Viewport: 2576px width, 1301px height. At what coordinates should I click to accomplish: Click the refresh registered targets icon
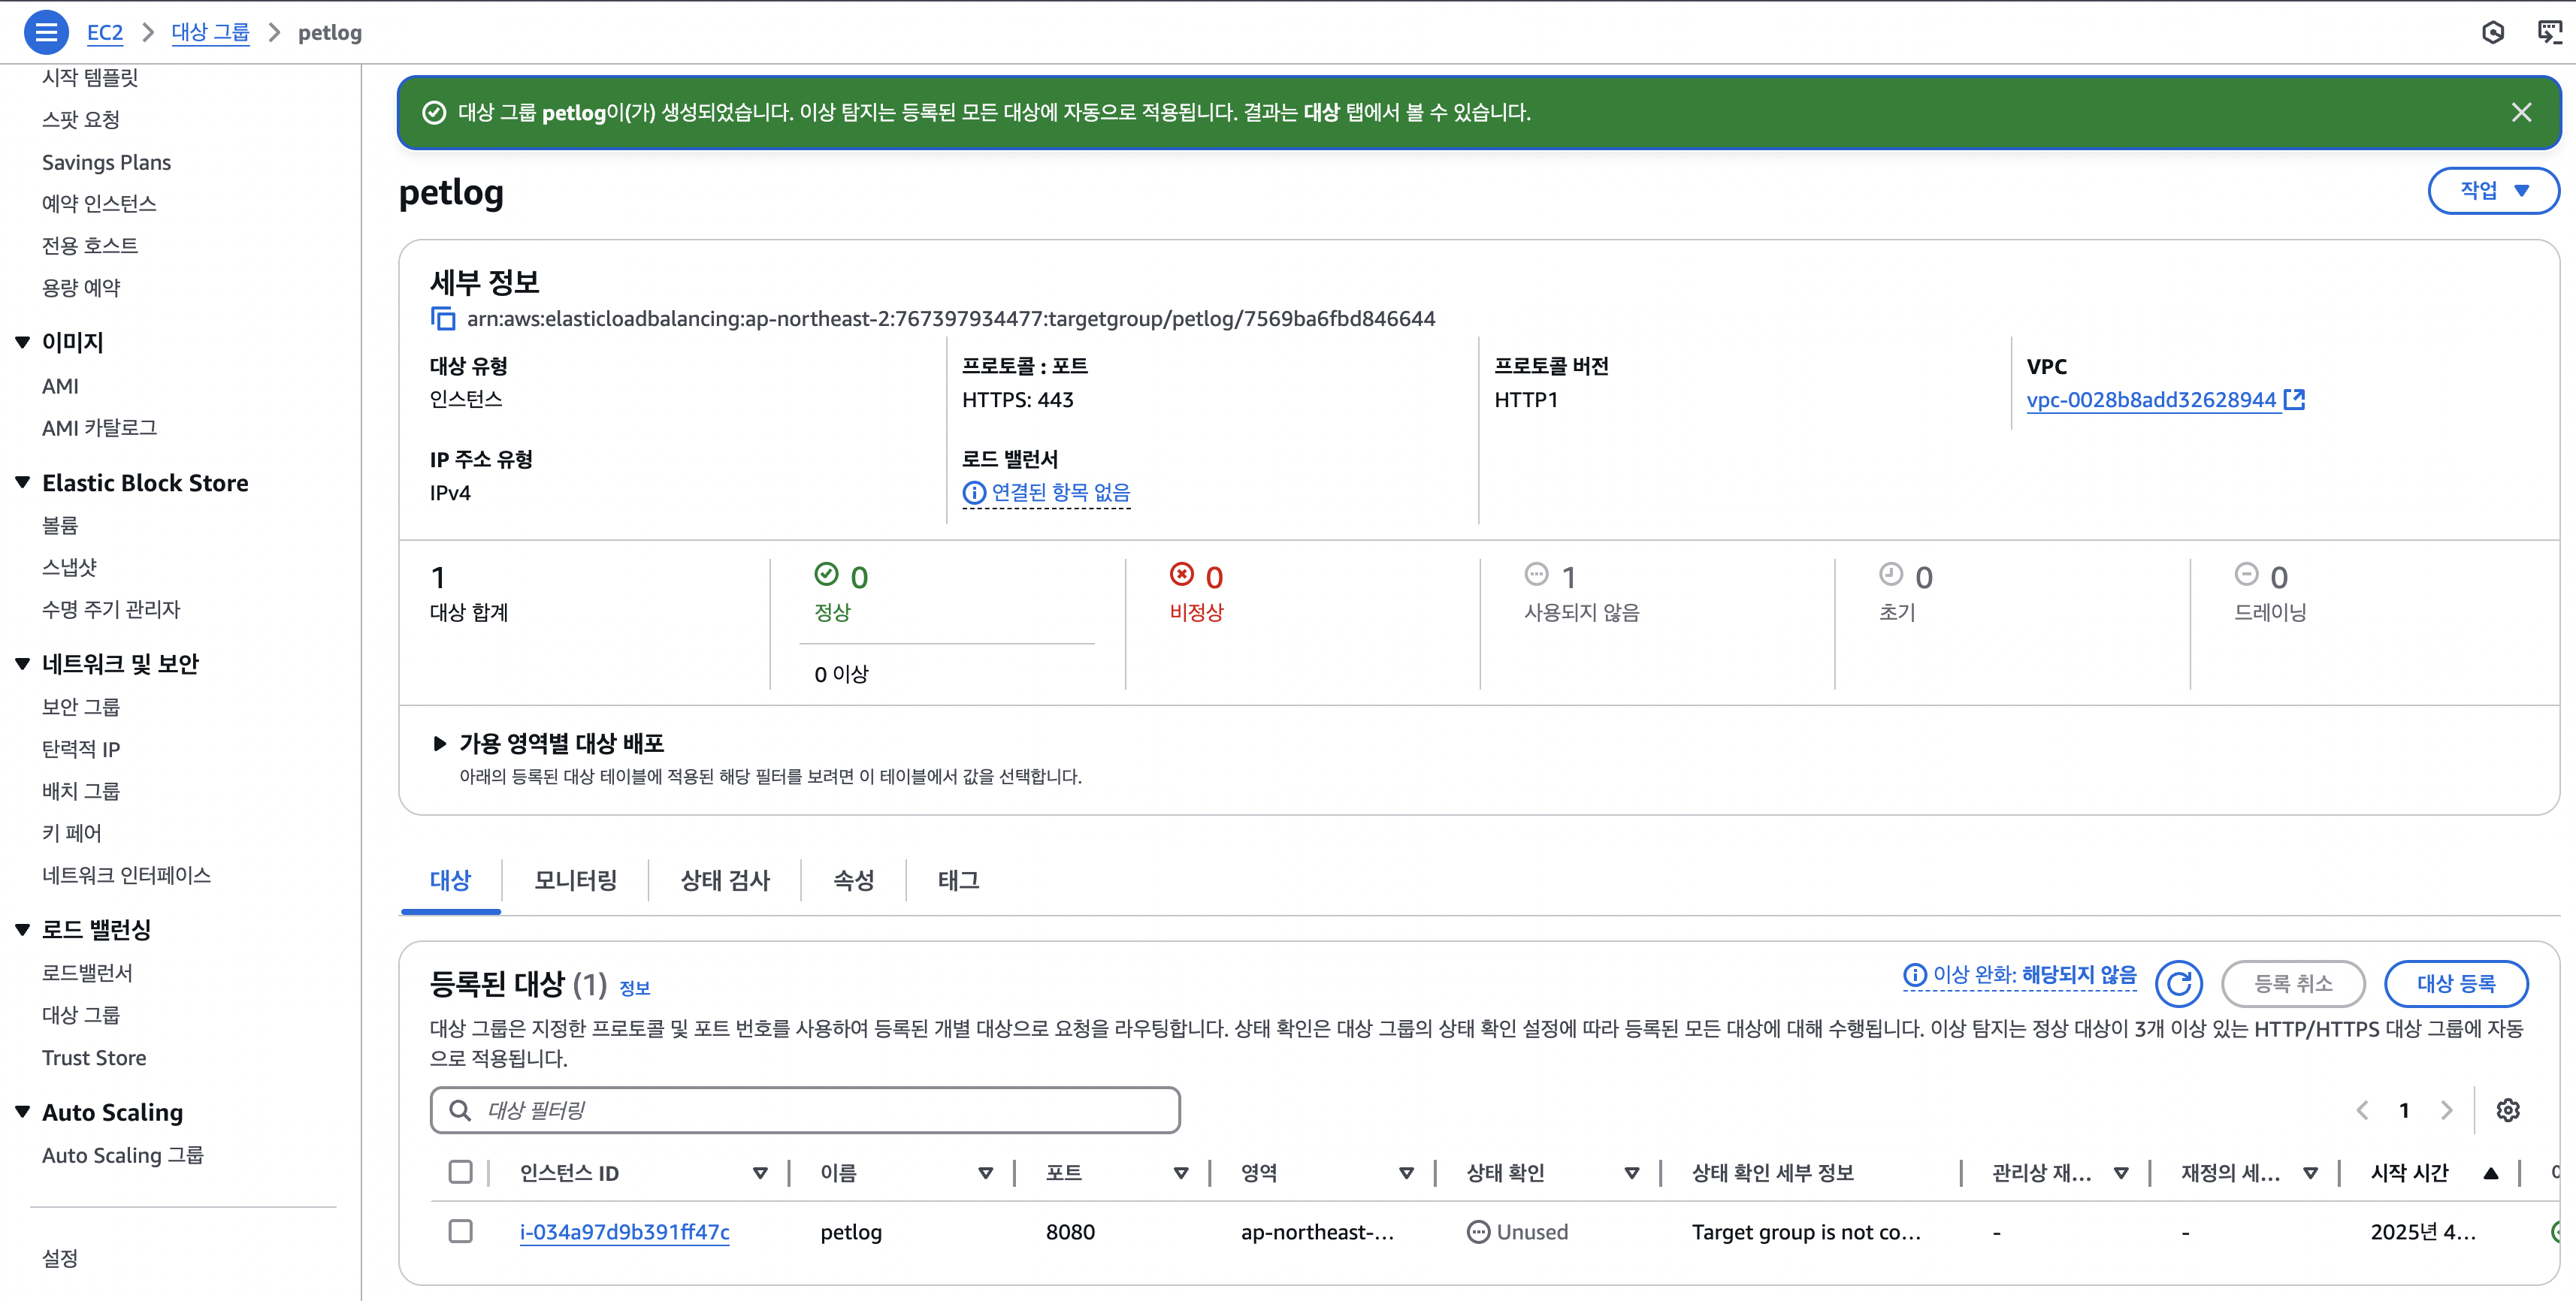pyautogui.click(x=2179, y=983)
